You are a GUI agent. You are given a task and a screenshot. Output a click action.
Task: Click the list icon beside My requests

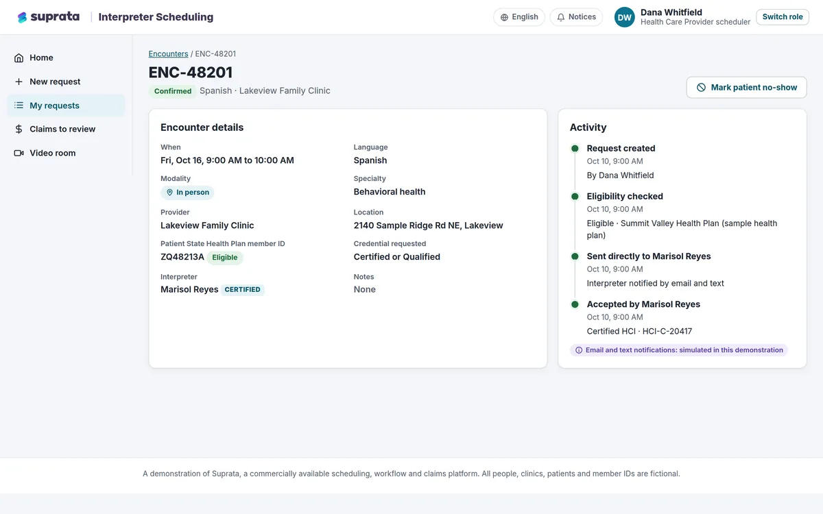pos(19,106)
